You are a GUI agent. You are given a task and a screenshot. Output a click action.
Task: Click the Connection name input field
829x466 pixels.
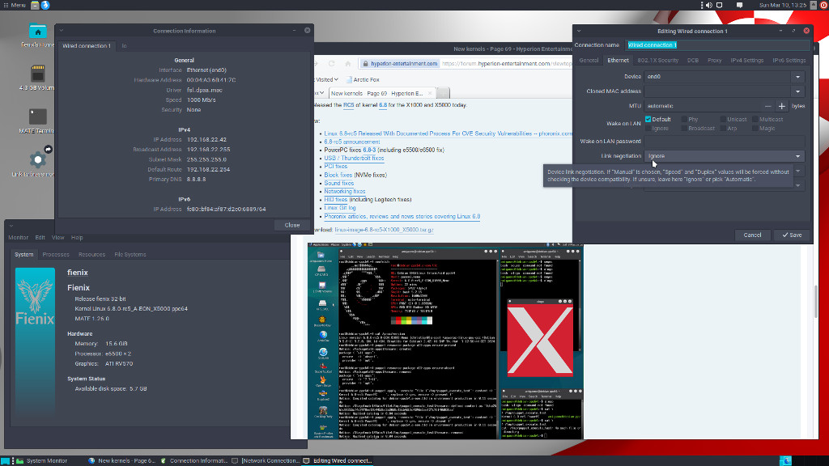coord(717,45)
